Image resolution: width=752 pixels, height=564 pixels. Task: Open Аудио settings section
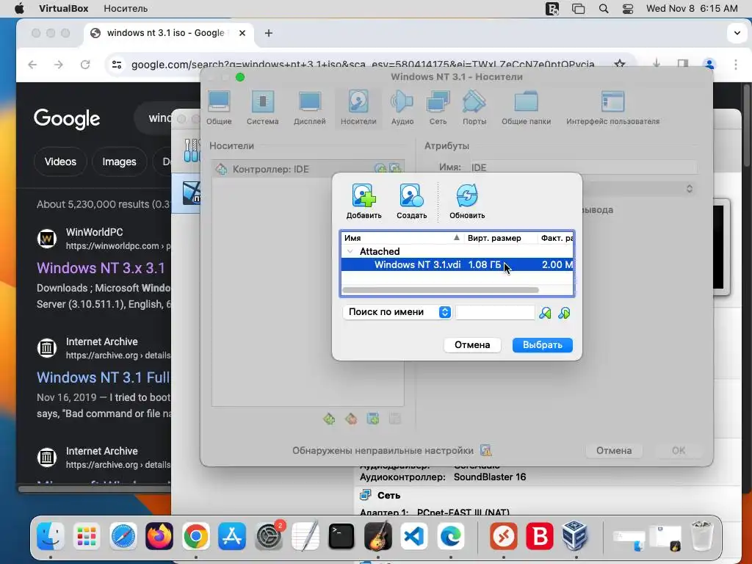[x=402, y=108]
